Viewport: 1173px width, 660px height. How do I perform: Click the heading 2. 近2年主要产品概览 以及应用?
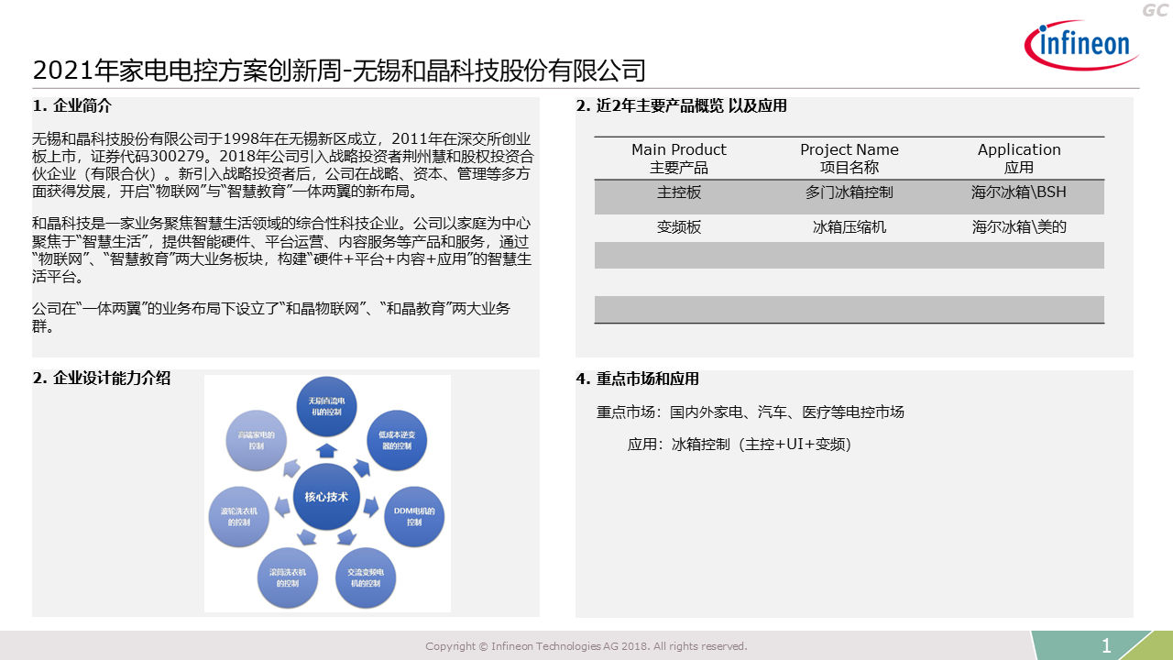point(682,105)
